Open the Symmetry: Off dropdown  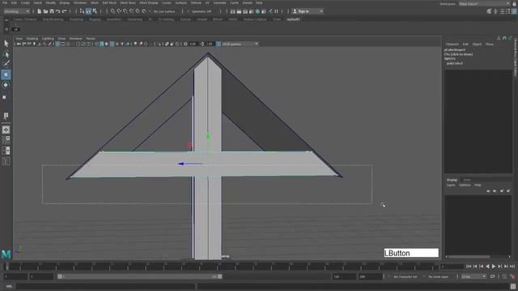pyautogui.click(x=202, y=11)
